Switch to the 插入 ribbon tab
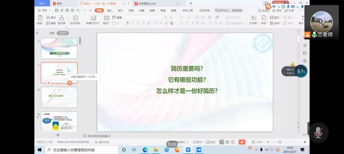The height and width of the screenshot is (154, 344). coord(110,10)
